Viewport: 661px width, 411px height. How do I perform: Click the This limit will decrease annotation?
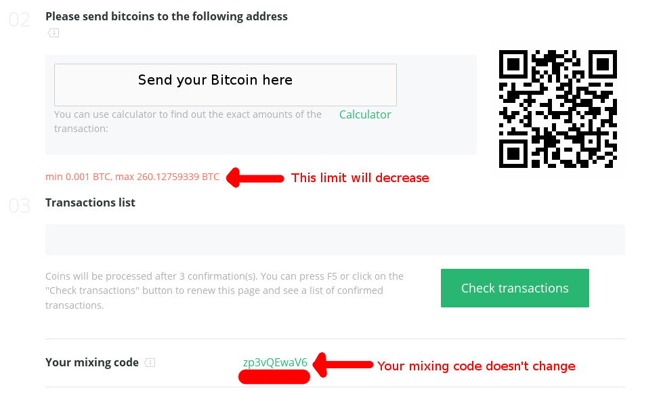(360, 178)
